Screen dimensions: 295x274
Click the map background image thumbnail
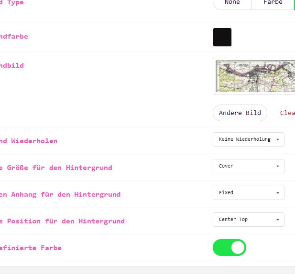click(x=254, y=76)
